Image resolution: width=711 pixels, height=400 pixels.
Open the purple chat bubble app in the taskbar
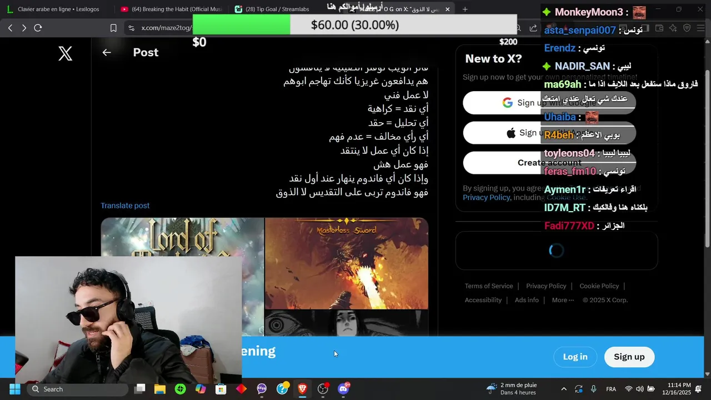[x=262, y=389]
